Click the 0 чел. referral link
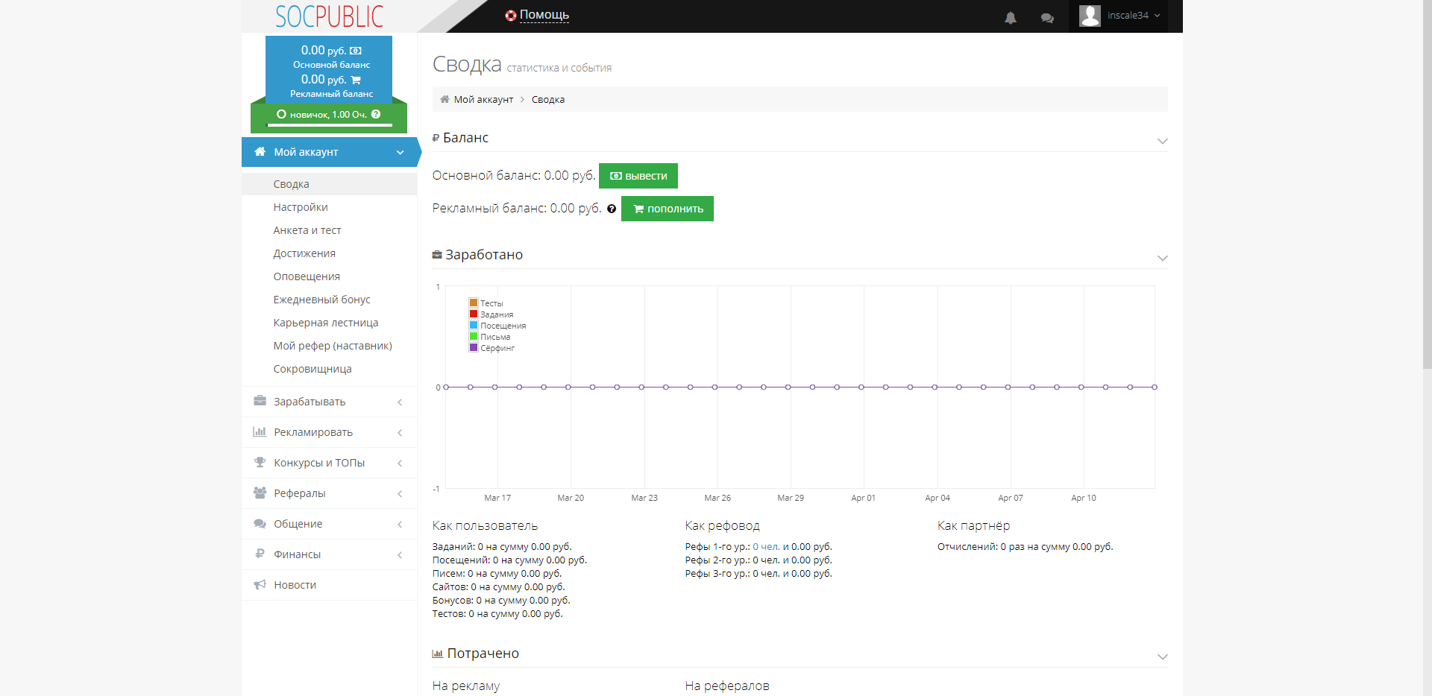 tap(766, 546)
